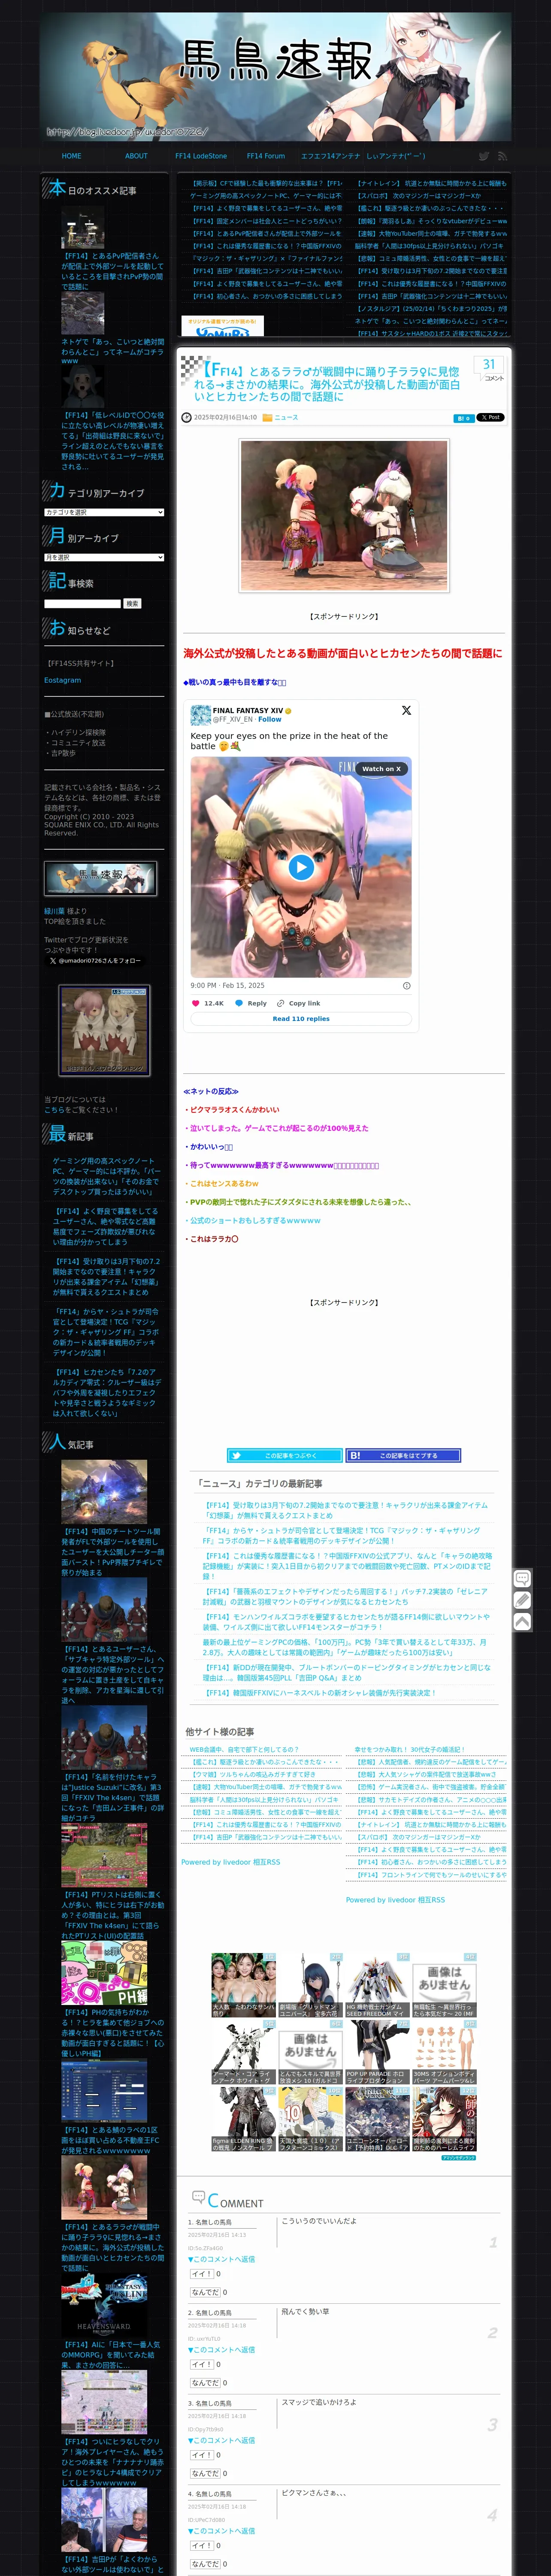The height and width of the screenshot is (2576, 551).
Task: Click the 馬鳥速報 header banner
Action: pyautogui.click(x=276, y=76)
